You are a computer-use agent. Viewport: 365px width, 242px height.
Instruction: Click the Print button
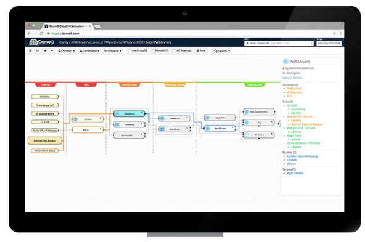point(201,50)
